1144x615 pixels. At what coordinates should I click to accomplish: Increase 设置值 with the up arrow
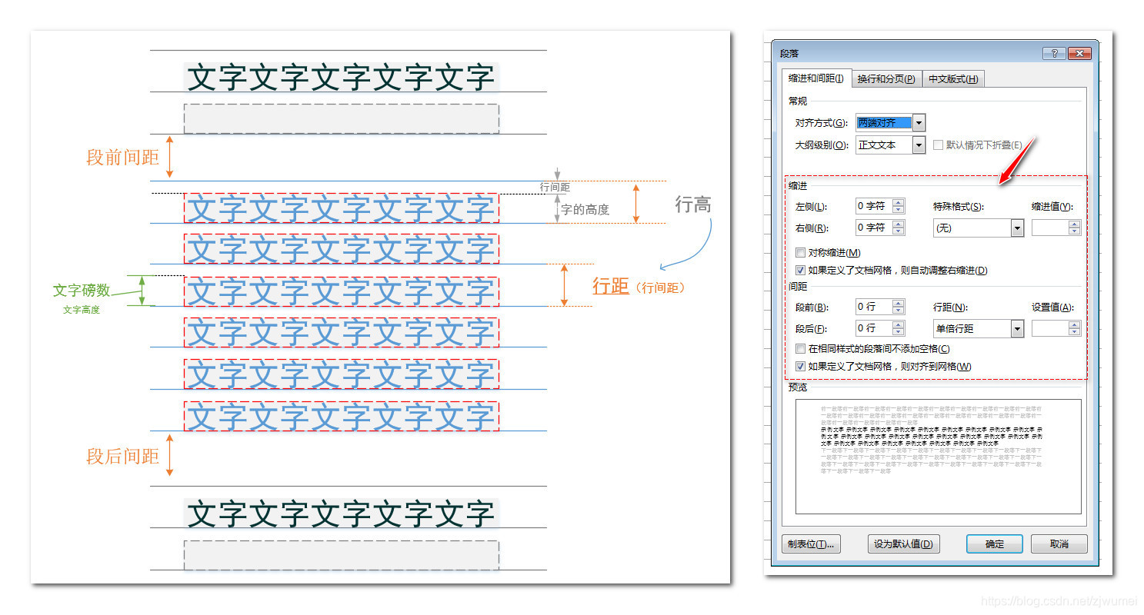click(x=1075, y=324)
